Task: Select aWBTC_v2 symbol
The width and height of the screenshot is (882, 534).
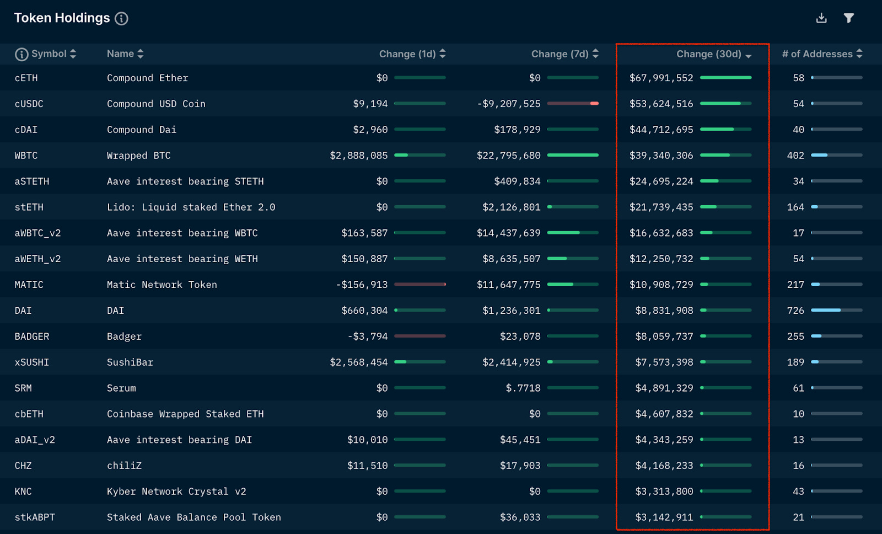Action: (37, 233)
